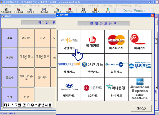Viewport: 159px width, 115px height.
Task: Open the 결산작업 toolbar icon
Action: tap(44, 10)
